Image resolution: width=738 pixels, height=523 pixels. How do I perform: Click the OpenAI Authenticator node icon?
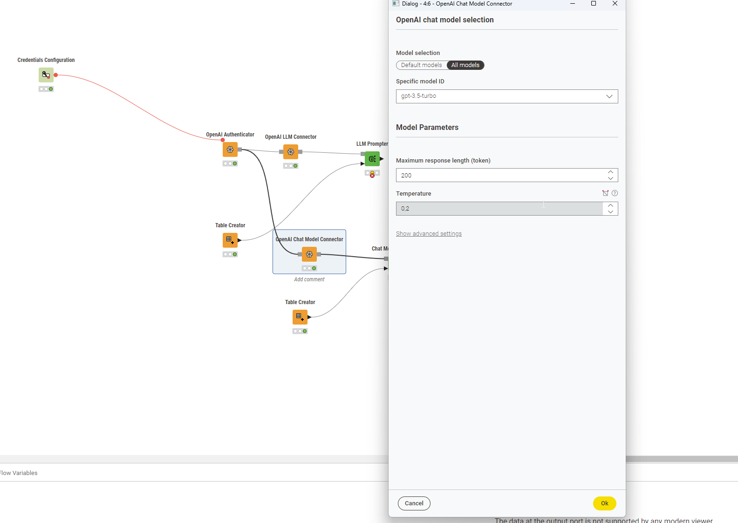pyautogui.click(x=230, y=149)
